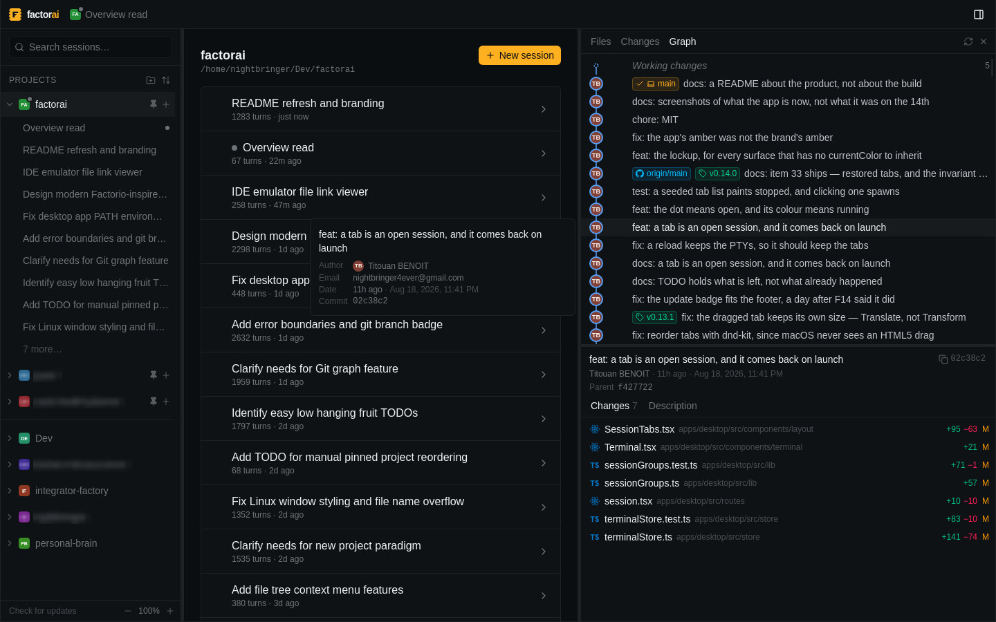The image size is (996, 622).
Task: Click the sort projects icon
Action: (166, 80)
